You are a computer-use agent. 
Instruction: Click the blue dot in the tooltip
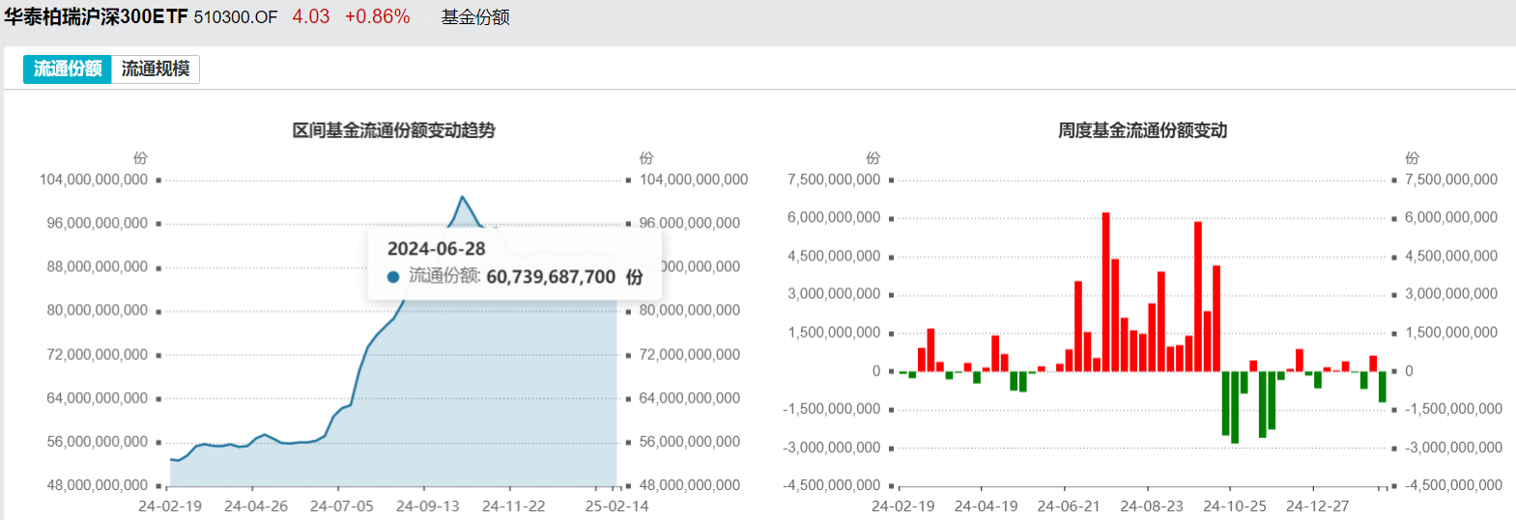(x=393, y=277)
